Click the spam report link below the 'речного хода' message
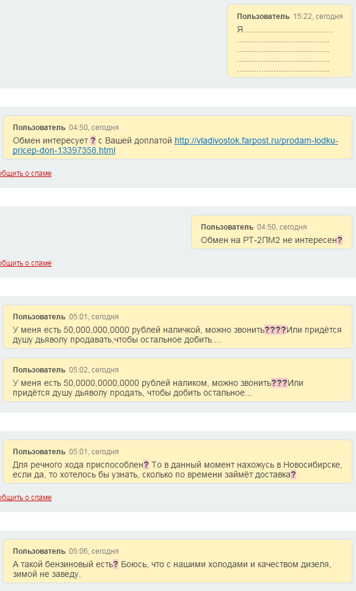This screenshot has height=591, width=356. tap(26, 498)
